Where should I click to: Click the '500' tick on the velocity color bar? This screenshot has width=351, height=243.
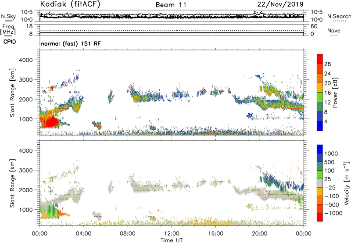coord(330,162)
